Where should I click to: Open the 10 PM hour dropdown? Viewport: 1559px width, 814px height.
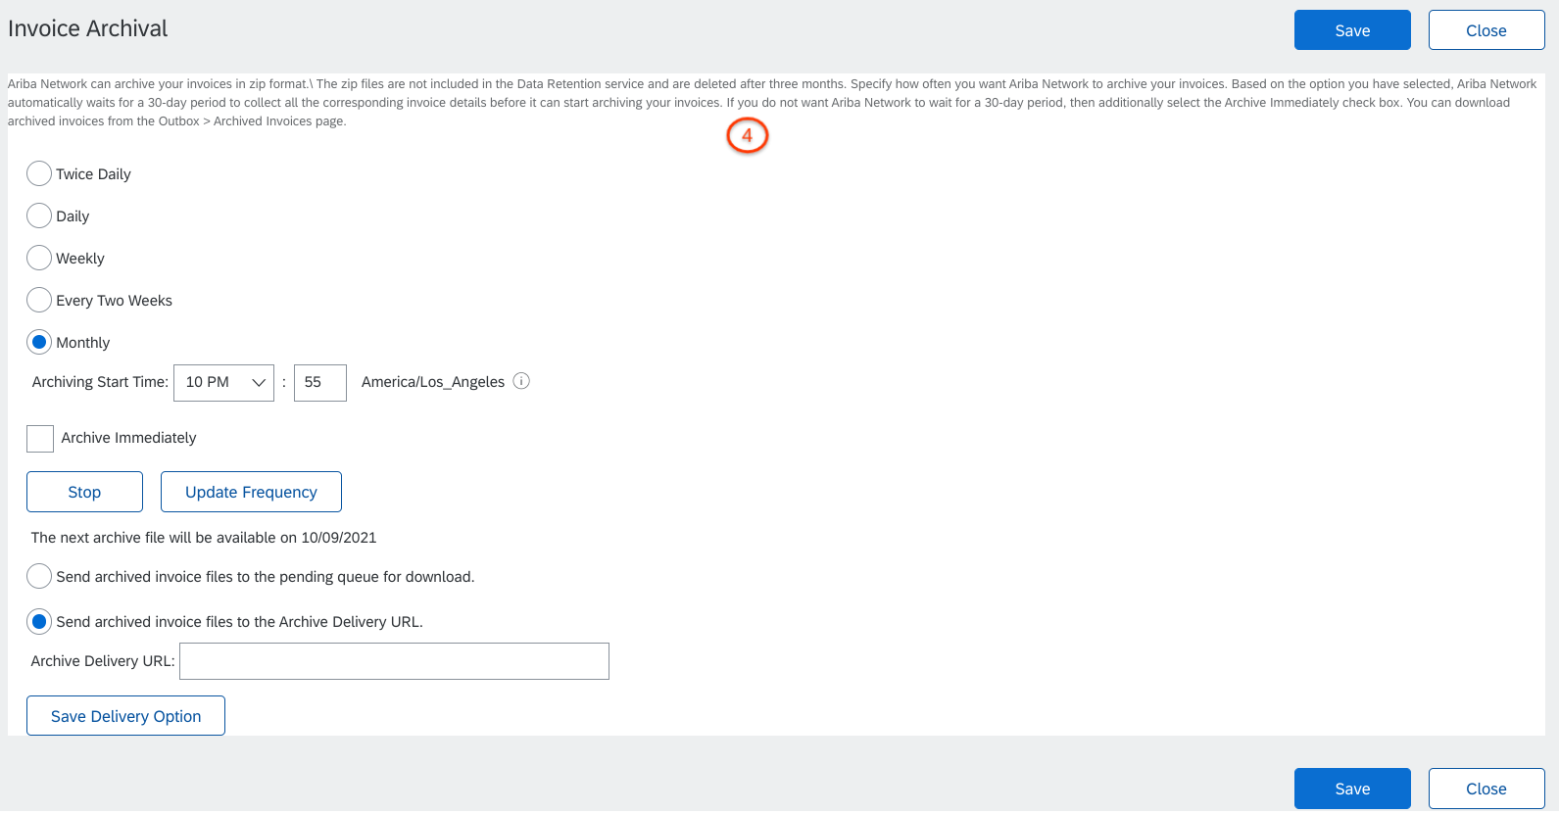(223, 382)
